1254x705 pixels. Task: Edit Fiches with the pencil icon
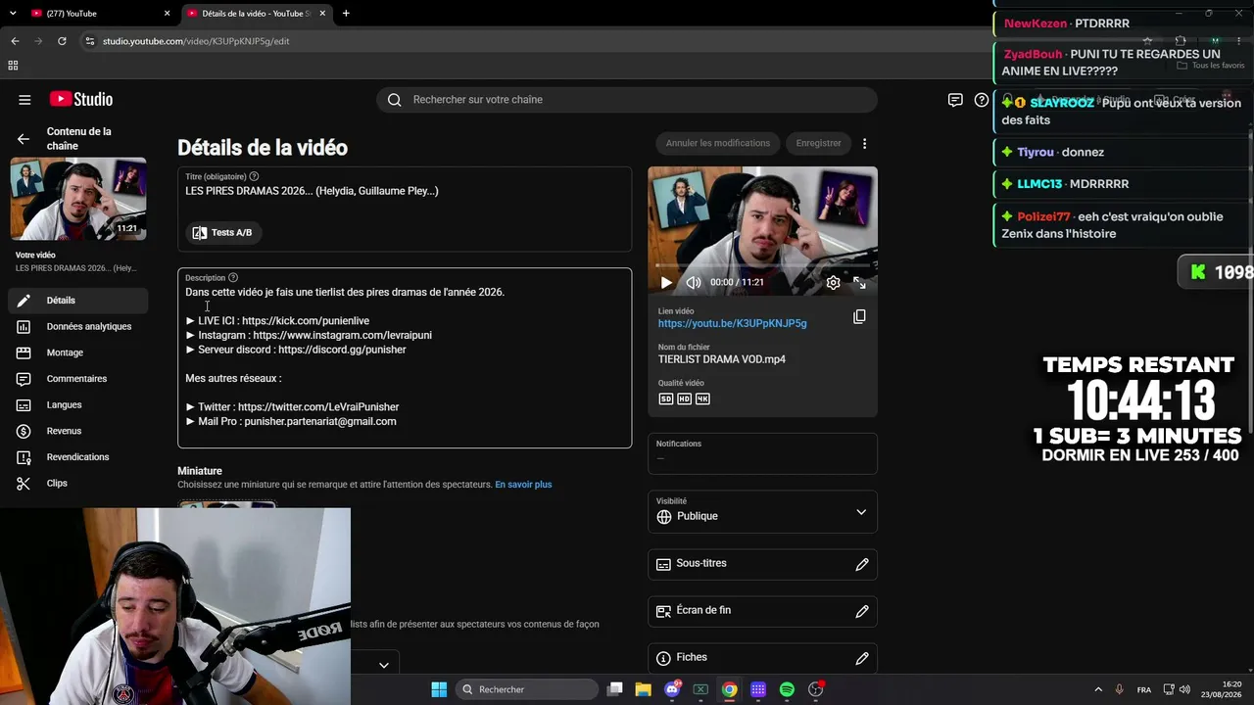862,659
